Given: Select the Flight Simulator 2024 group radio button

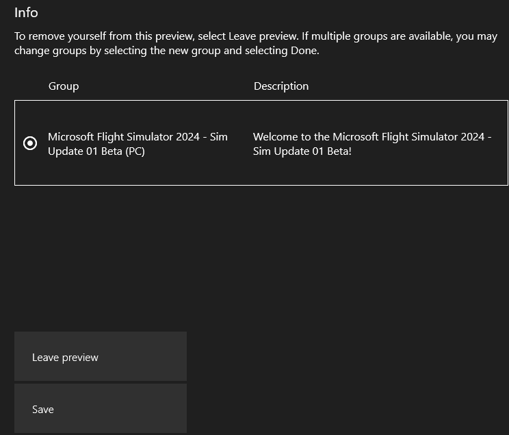Looking at the screenshot, I should (30, 143).
